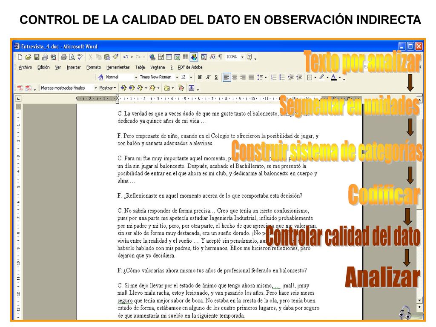Increase the indent
This screenshot has width=436, height=327.
299,77
